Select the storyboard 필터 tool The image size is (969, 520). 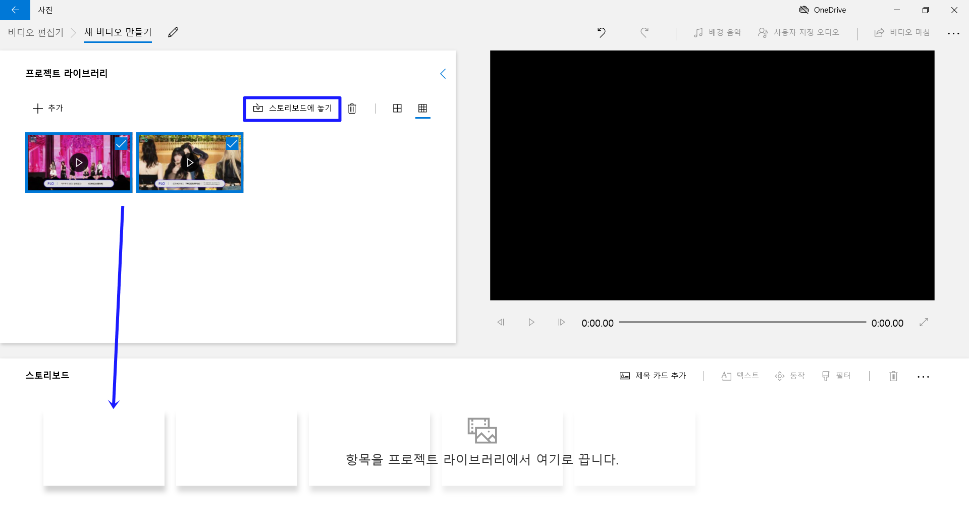[836, 376]
